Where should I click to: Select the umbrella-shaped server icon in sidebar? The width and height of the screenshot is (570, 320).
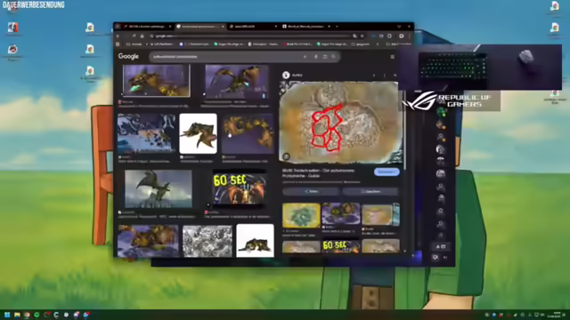[x=441, y=161]
